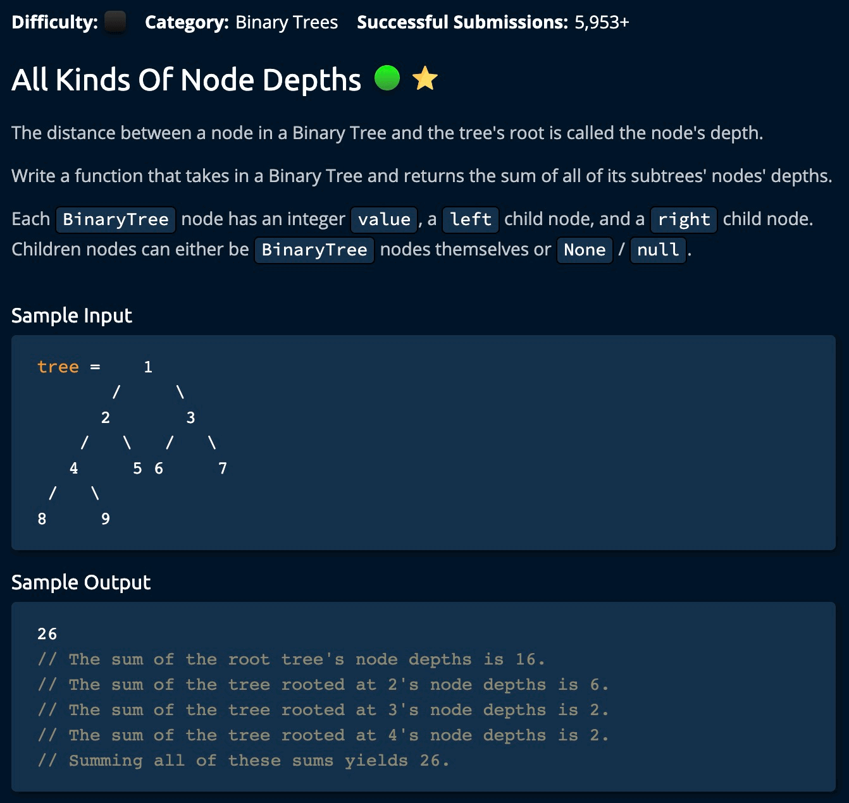This screenshot has width=849, height=803.
Task: Click leaf node 9 in tree diagram
Action: click(x=106, y=519)
